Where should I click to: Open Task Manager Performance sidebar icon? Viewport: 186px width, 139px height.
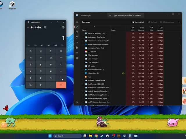tap(77, 32)
